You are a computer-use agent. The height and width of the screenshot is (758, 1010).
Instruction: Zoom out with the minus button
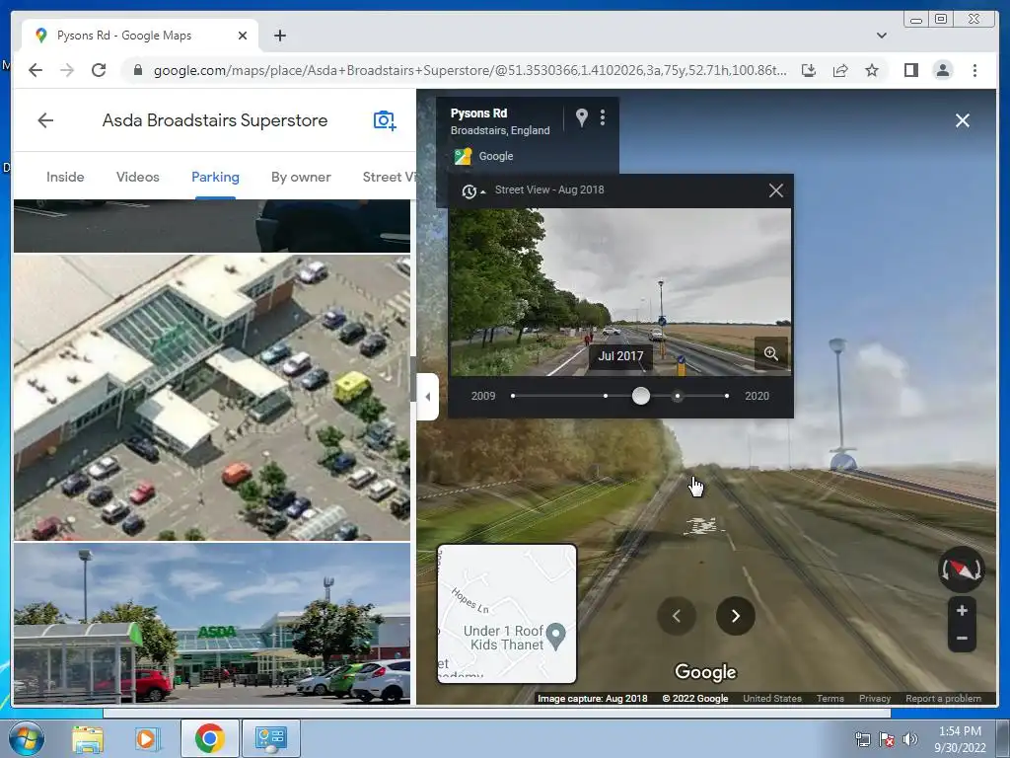tap(962, 639)
